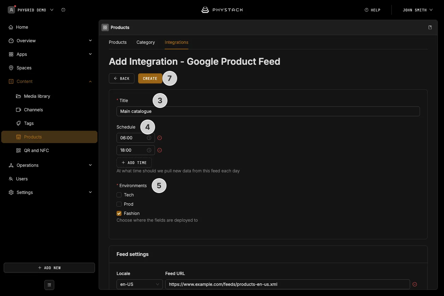Viewport: 444px width, 296px height.
Task: Select the Integrations tab
Action: click(x=176, y=42)
